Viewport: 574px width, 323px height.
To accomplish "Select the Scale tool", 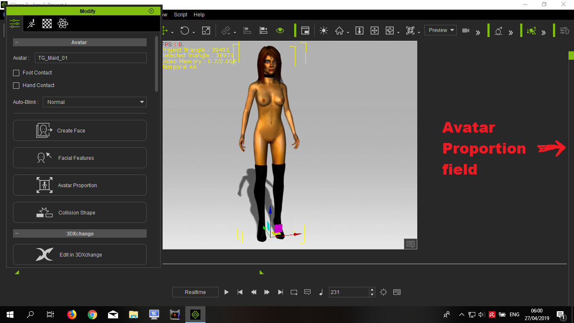I will 206,30.
